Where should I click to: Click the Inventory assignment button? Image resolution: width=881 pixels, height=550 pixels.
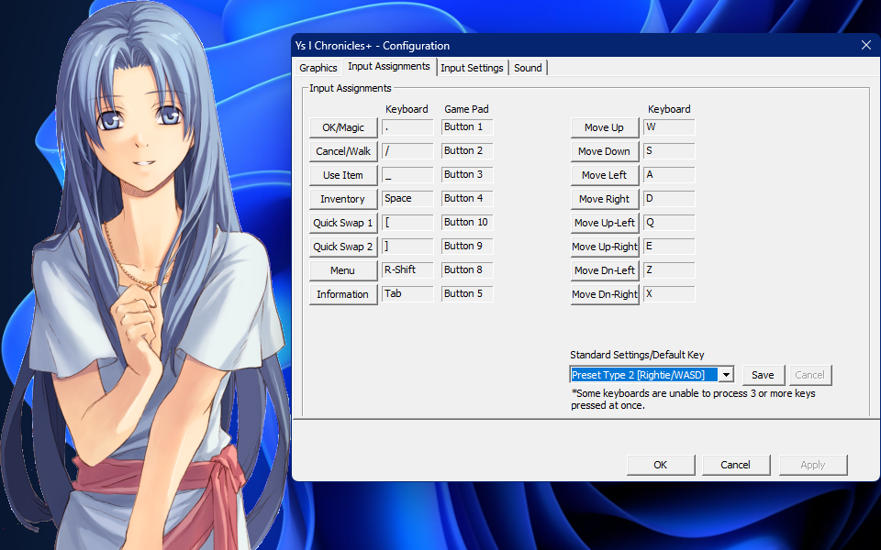click(x=343, y=199)
